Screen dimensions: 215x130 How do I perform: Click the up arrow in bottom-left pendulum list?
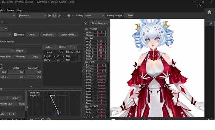[x=9, y=114]
